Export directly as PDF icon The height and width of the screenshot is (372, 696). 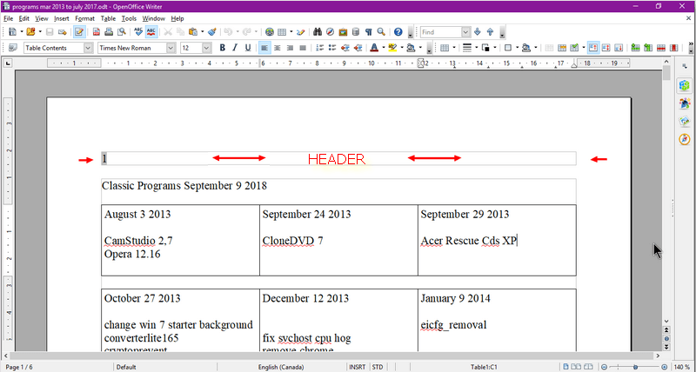coord(96,32)
